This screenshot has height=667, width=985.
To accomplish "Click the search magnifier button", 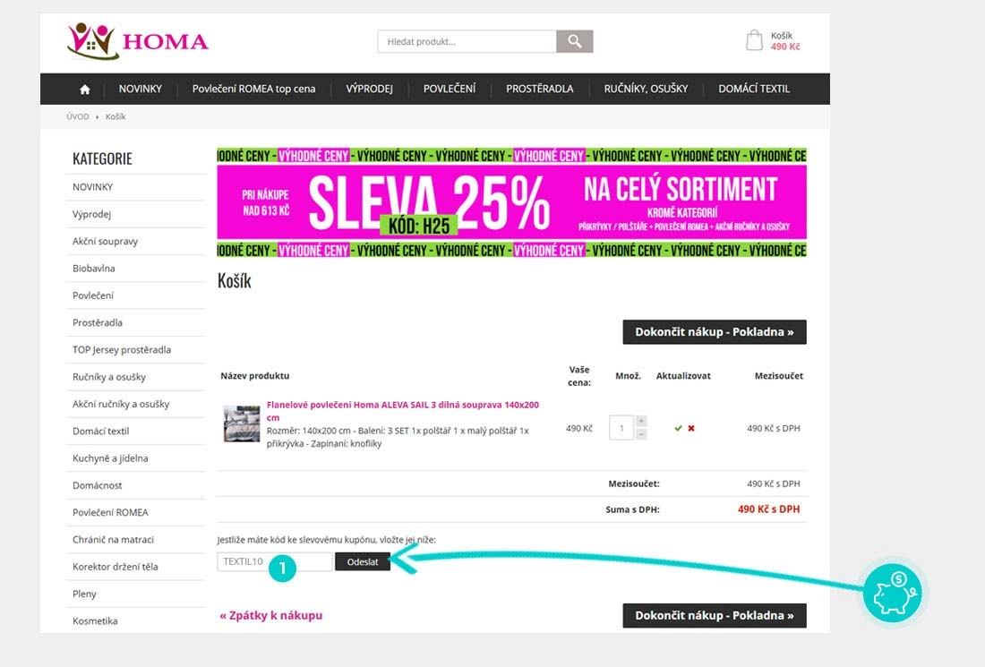I will point(574,41).
